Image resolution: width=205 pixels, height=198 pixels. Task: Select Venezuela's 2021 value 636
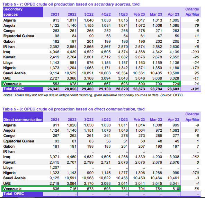coord(56,189)
